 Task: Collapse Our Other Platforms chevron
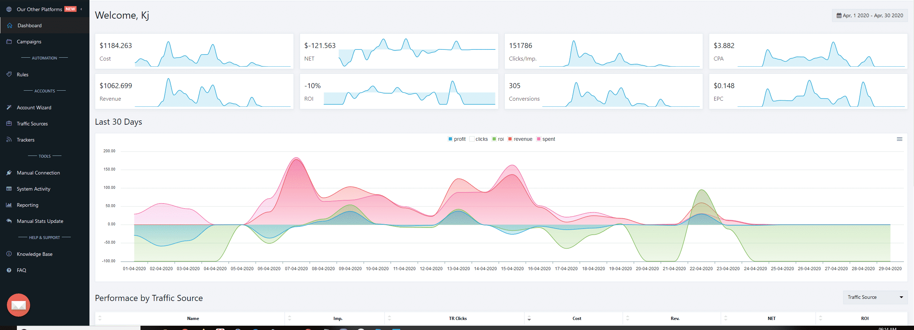pos(81,9)
